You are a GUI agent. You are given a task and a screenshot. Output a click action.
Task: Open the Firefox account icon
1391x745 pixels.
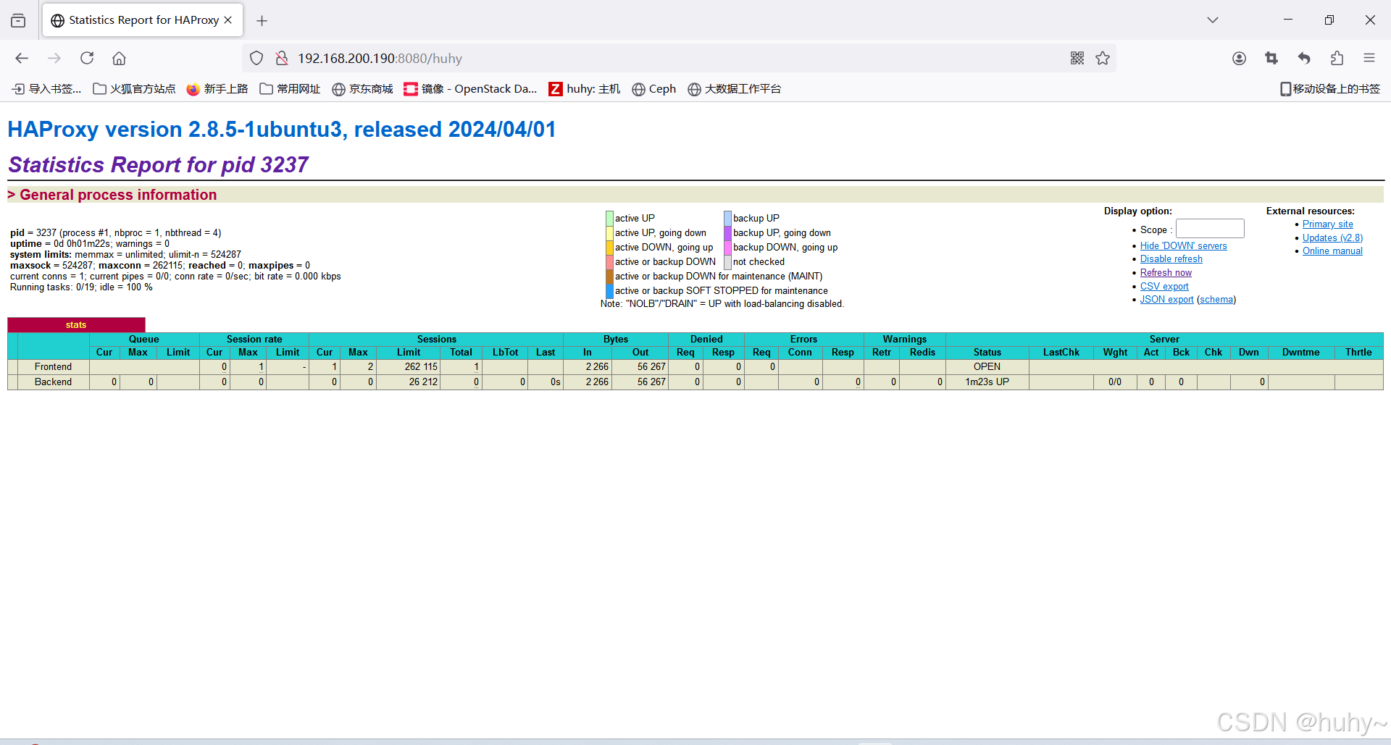tap(1240, 58)
